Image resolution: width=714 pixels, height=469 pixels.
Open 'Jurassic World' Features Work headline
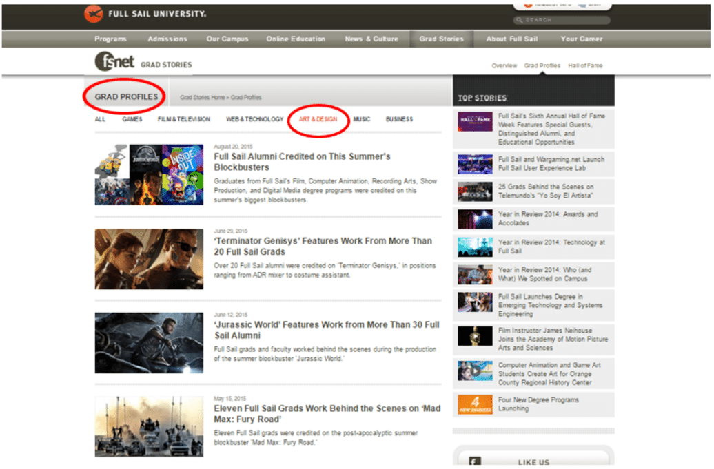[327, 330]
